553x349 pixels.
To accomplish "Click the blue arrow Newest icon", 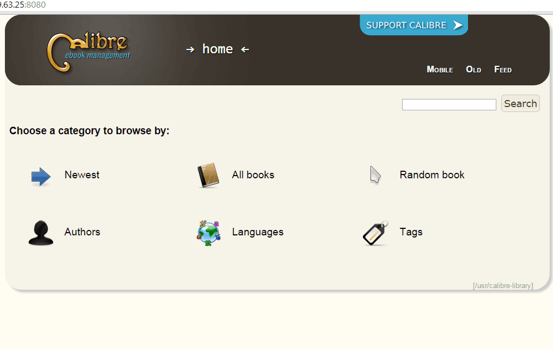I will tap(41, 177).
